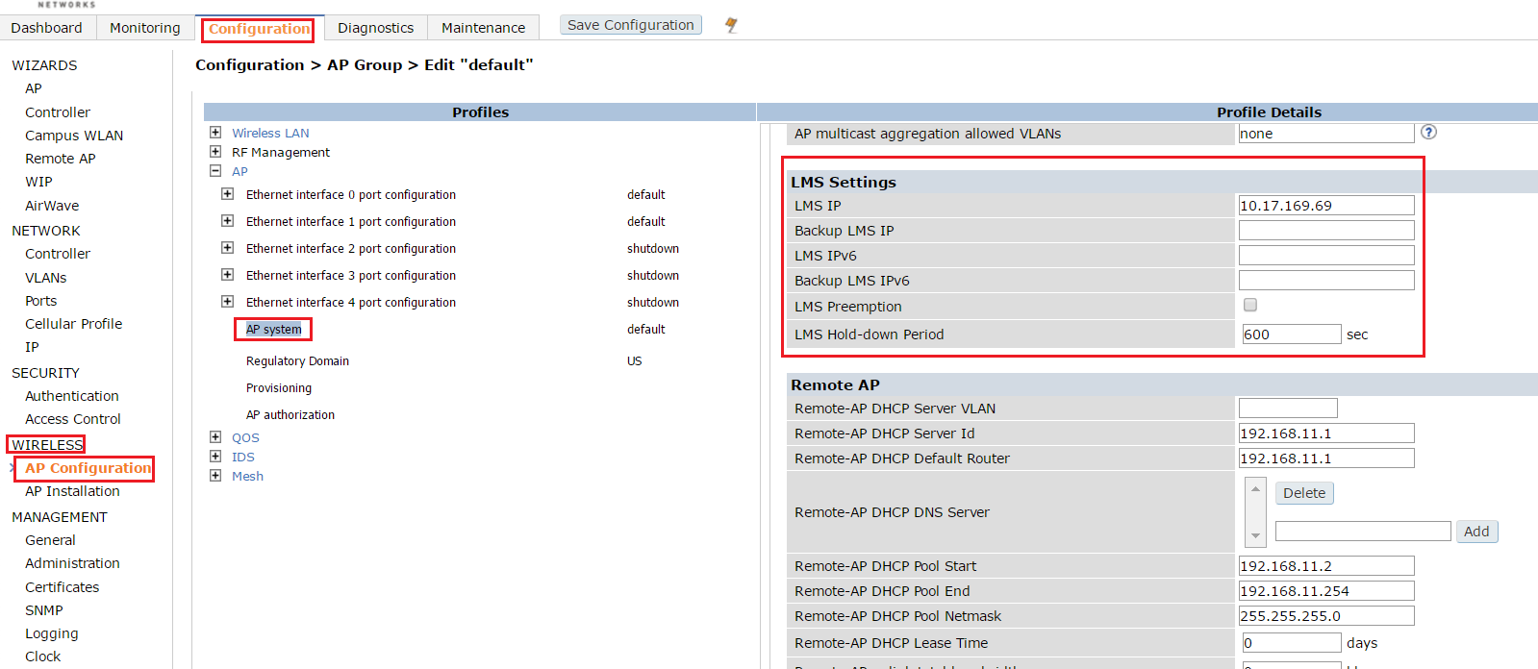Open the AP authorization profile

[290, 415]
